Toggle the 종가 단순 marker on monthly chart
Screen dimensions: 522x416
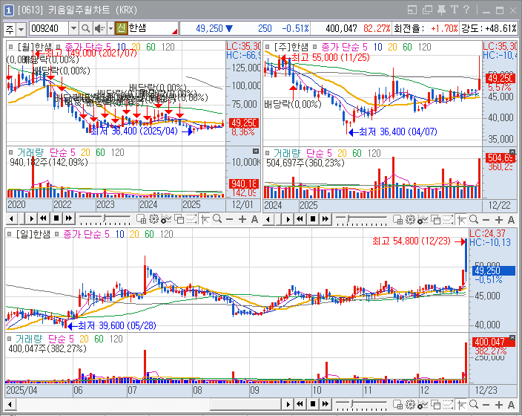pos(58,47)
